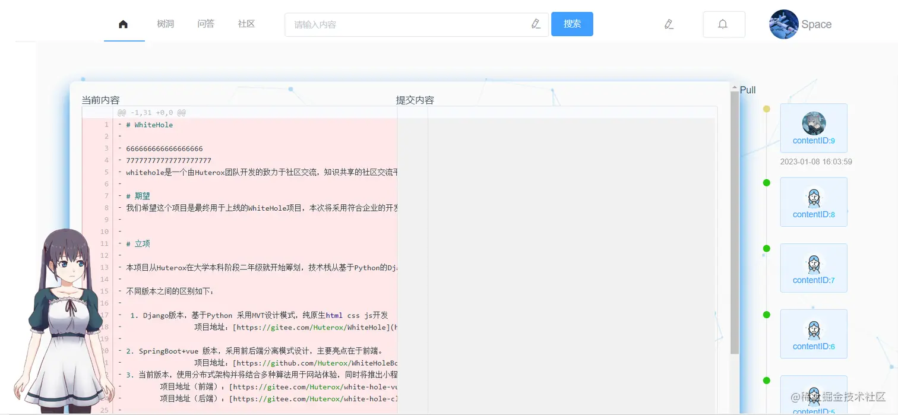Switch to the 社区 tab

coord(246,24)
